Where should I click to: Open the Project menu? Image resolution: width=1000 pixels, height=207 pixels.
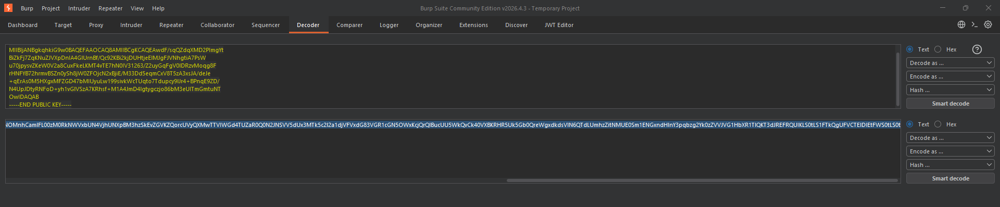[x=51, y=8]
